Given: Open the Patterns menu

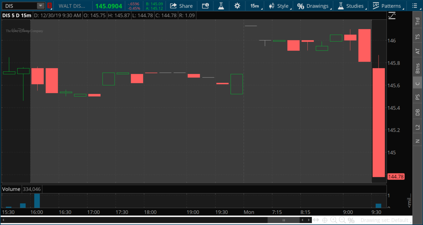Looking at the screenshot, I should pos(387,6).
